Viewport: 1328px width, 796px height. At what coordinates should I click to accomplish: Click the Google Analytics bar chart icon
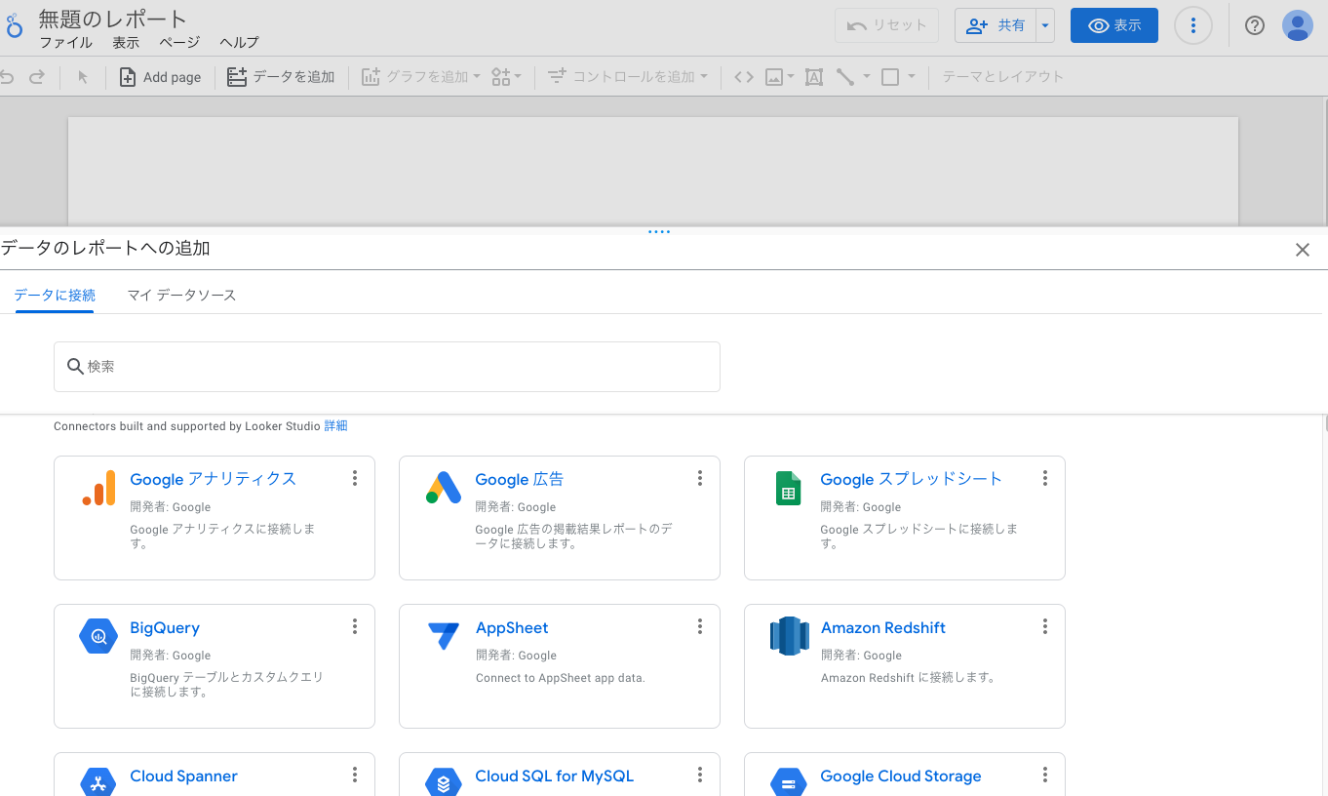98,488
